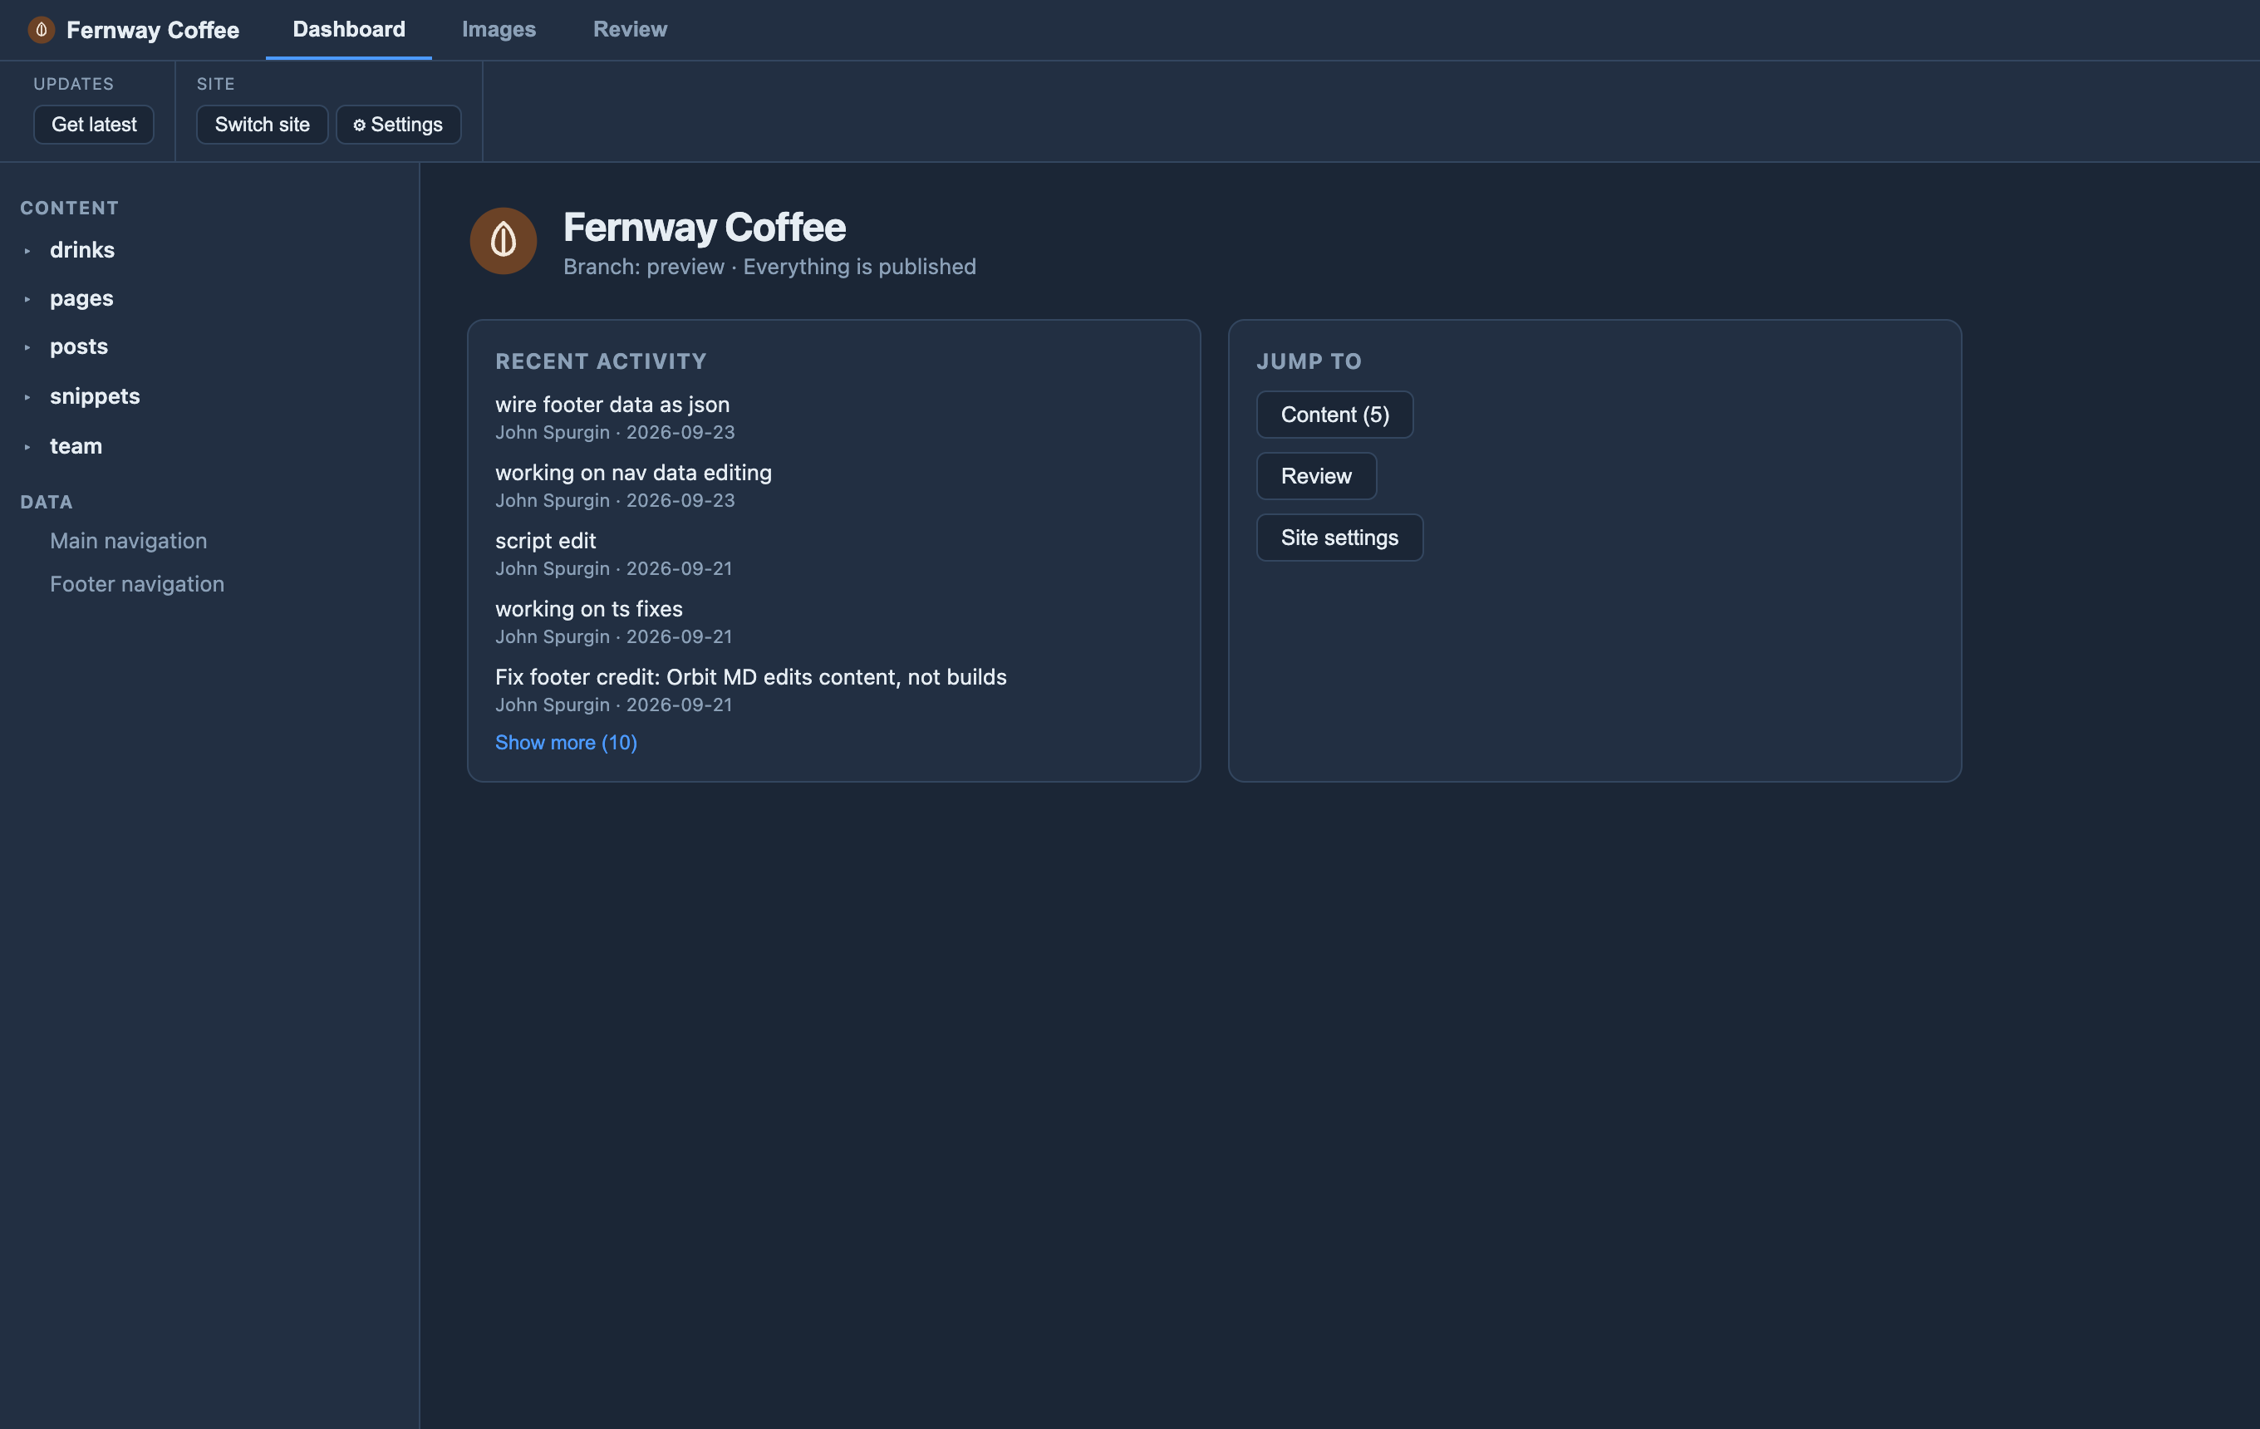The image size is (2260, 1429).
Task: Click the Switch site button
Action: point(262,125)
